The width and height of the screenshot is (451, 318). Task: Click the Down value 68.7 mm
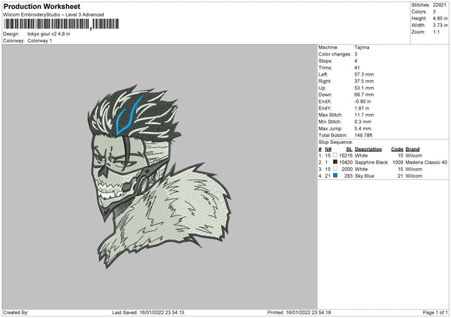pyautogui.click(x=364, y=94)
